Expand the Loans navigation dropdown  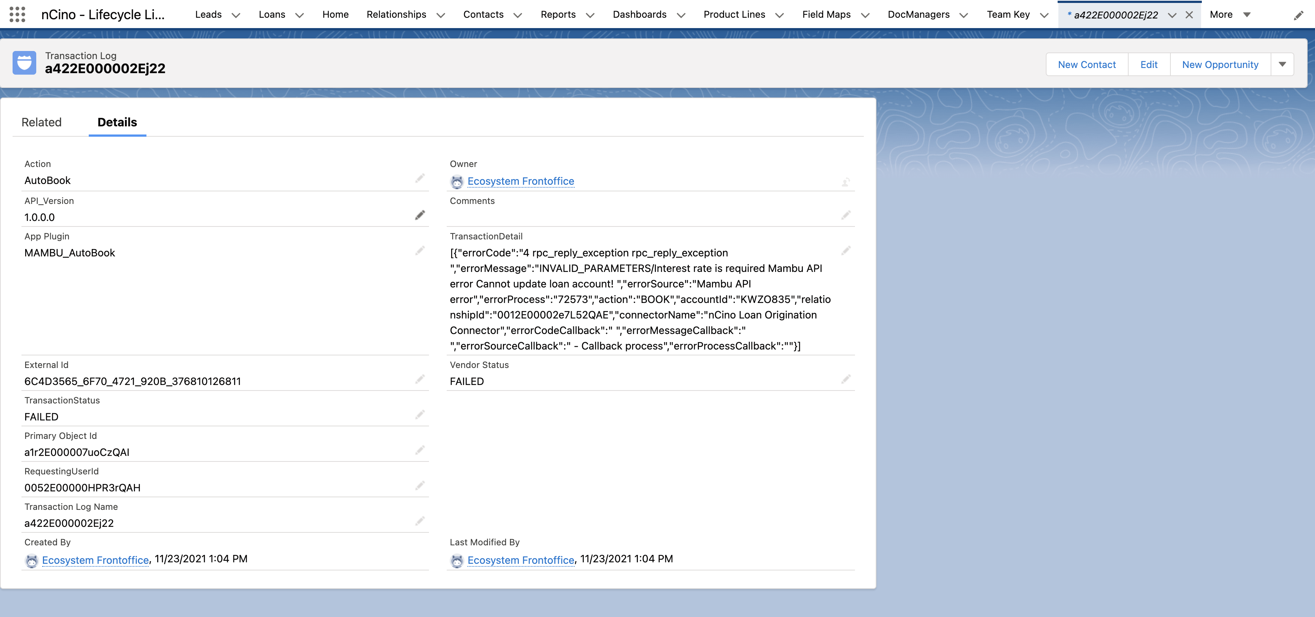pos(300,15)
